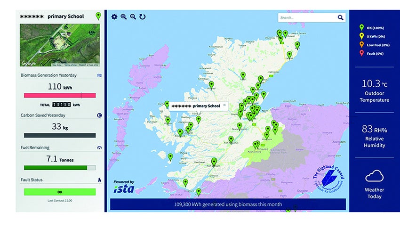The image size is (400, 229).
Task: Open the Biomass Generation Yesterday chart icon
Action: click(x=99, y=75)
